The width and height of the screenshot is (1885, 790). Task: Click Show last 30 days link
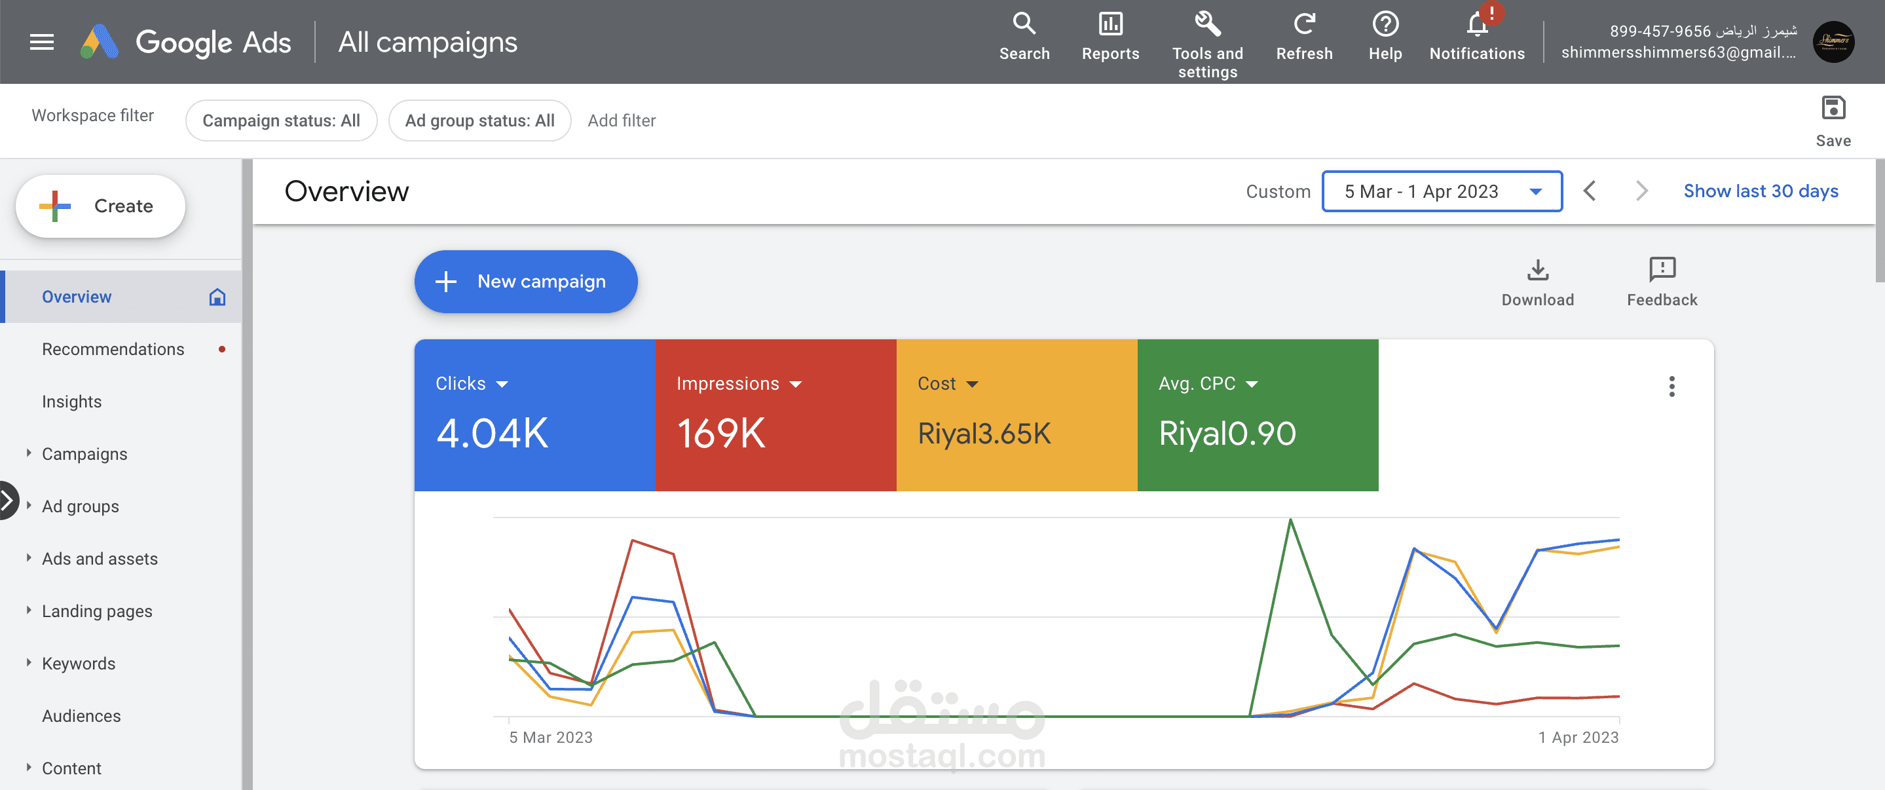(x=1760, y=191)
